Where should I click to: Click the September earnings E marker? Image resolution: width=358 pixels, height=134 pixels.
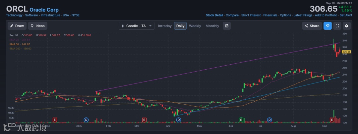[x=332, y=119]
